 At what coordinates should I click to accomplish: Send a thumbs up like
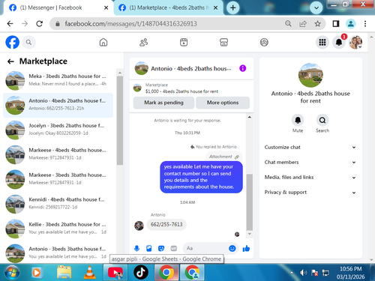click(246, 248)
